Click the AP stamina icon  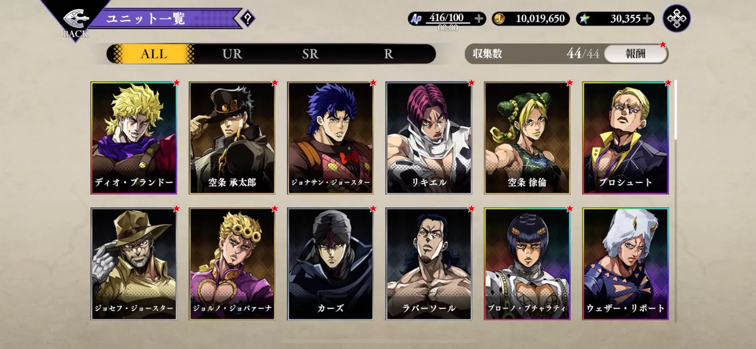point(416,19)
